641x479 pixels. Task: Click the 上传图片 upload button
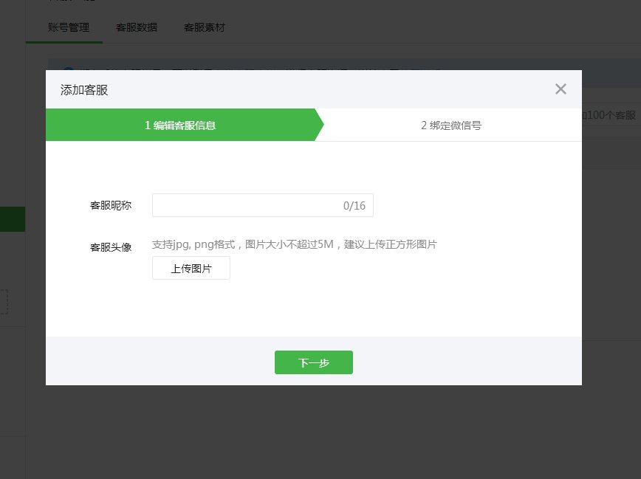(191, 268)
